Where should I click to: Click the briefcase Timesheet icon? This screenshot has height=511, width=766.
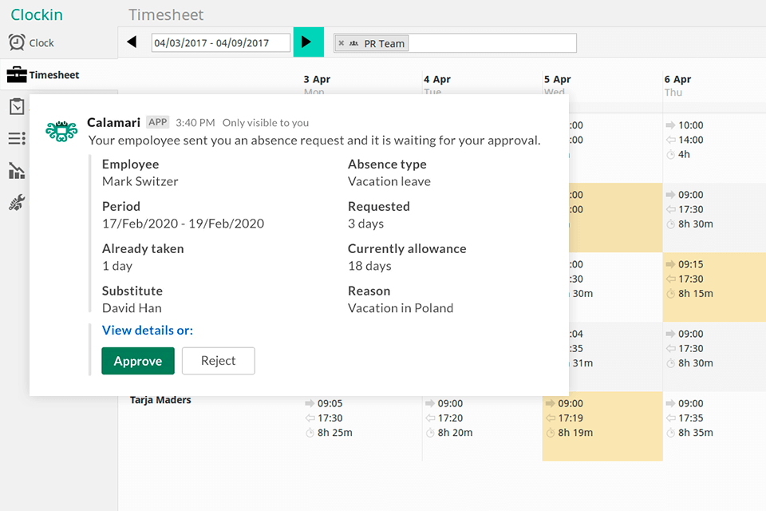coord(17,75)
